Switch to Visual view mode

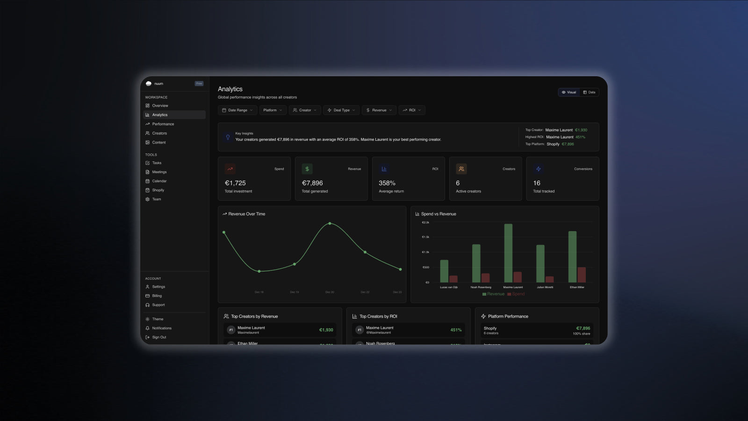click(x=569, y=92)
